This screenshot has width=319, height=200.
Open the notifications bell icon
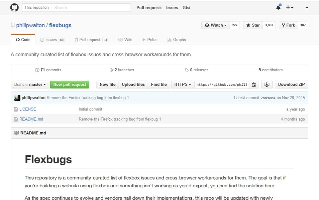[278, 7]
